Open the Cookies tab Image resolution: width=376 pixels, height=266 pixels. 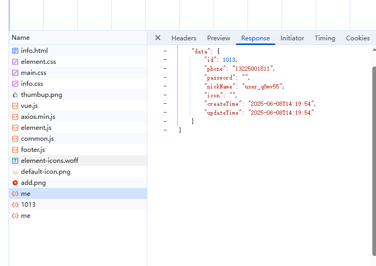[x=358, y=38]
